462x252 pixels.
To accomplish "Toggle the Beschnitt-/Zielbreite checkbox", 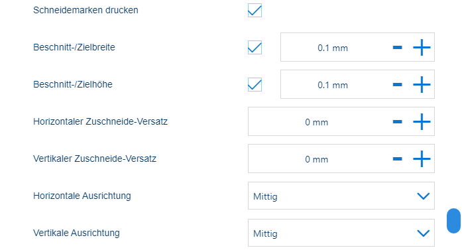I will coord(255,48).
